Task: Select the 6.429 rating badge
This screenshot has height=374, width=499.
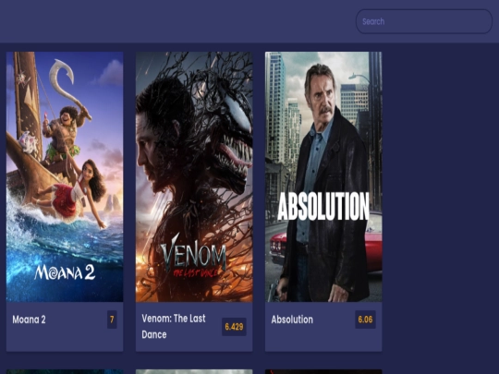Action: pos(234,327)
